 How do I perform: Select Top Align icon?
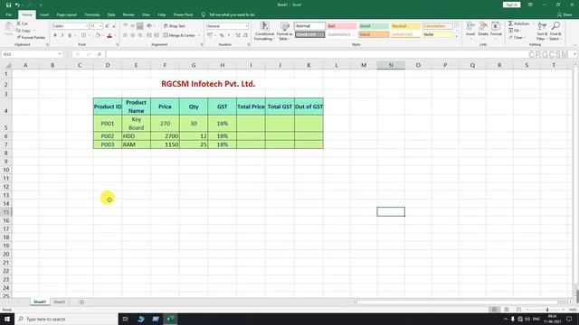125,26
